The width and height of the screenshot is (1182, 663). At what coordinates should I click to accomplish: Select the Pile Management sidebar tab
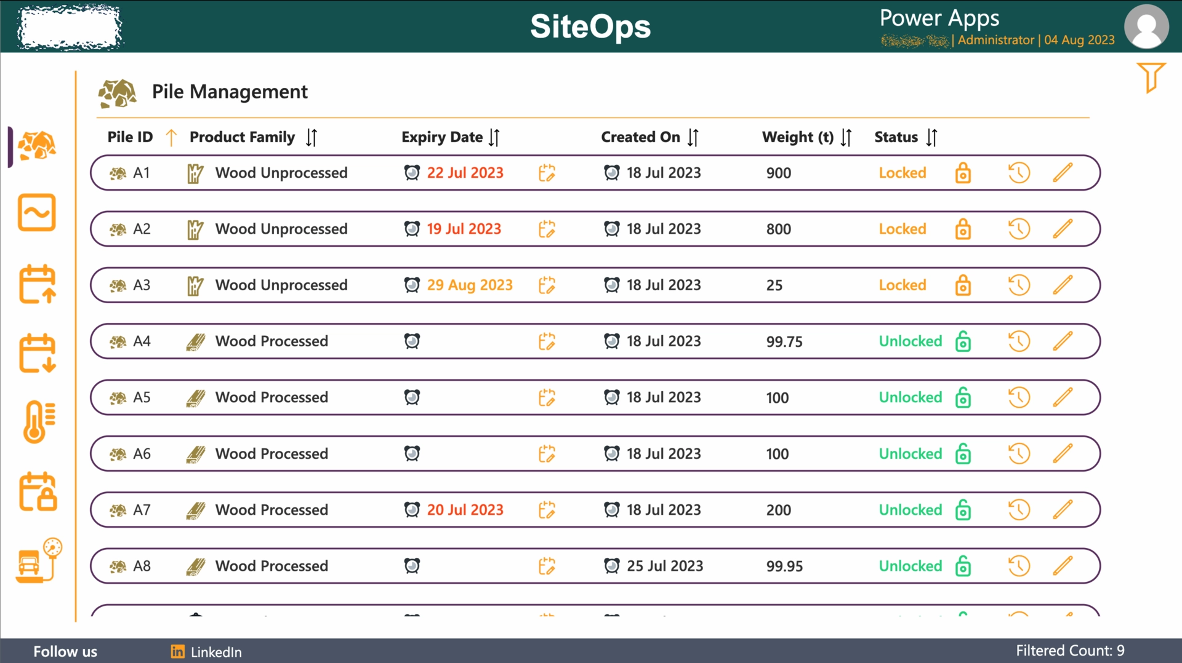tap(37, 146)
